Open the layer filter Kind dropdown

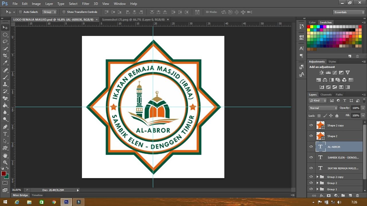tap(318, 100)
